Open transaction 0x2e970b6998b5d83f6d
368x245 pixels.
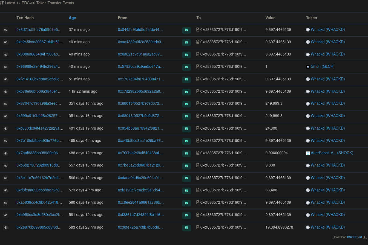coord(39,227)
